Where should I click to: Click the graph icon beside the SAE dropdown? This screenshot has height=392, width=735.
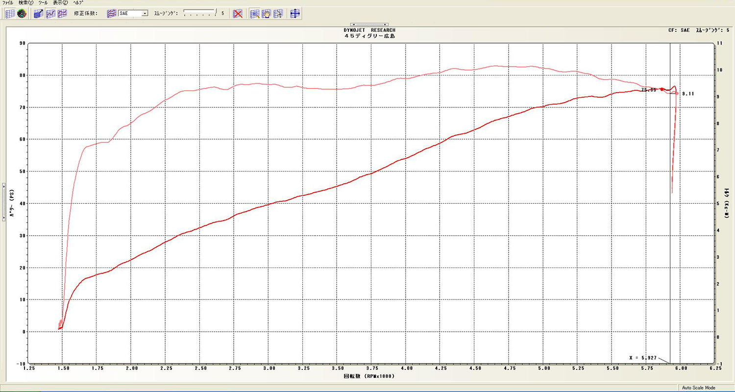coord(112,13)
